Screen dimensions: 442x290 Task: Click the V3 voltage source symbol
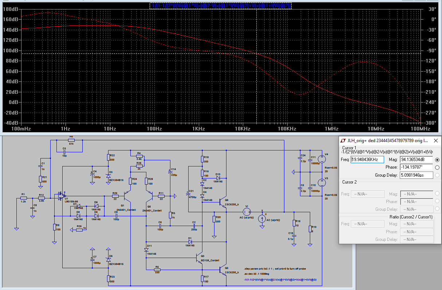pyautogui.click(x=322, y=182)
